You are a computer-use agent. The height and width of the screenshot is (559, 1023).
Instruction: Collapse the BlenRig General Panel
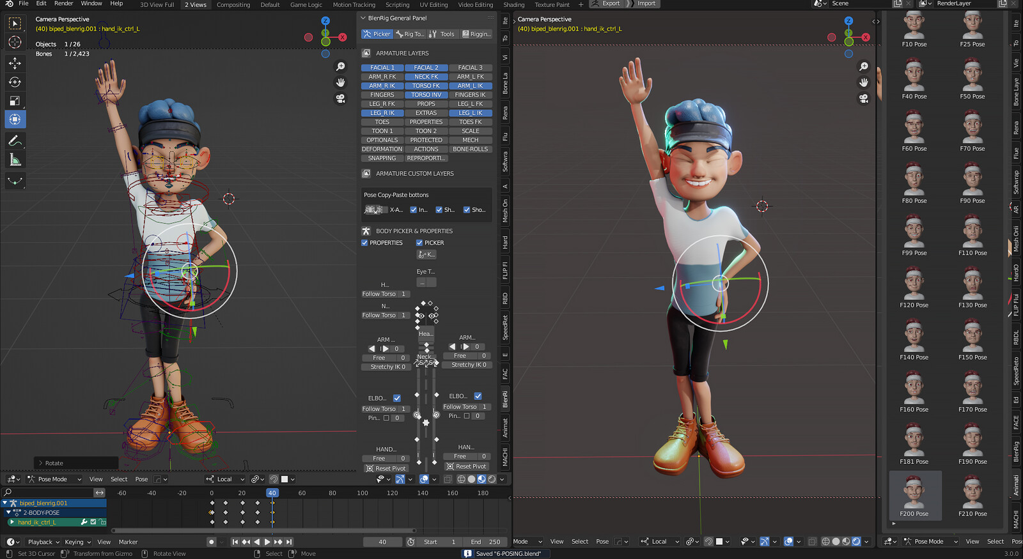click(x=363, y=18)
